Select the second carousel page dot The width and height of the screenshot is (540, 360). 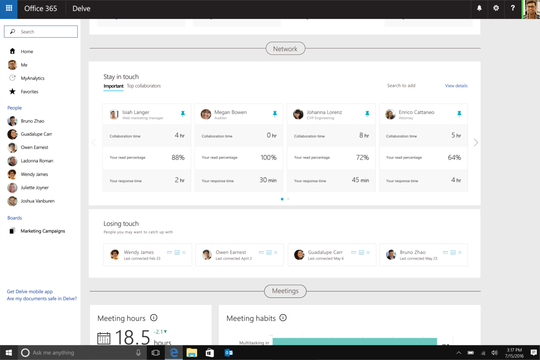[288, 198]
